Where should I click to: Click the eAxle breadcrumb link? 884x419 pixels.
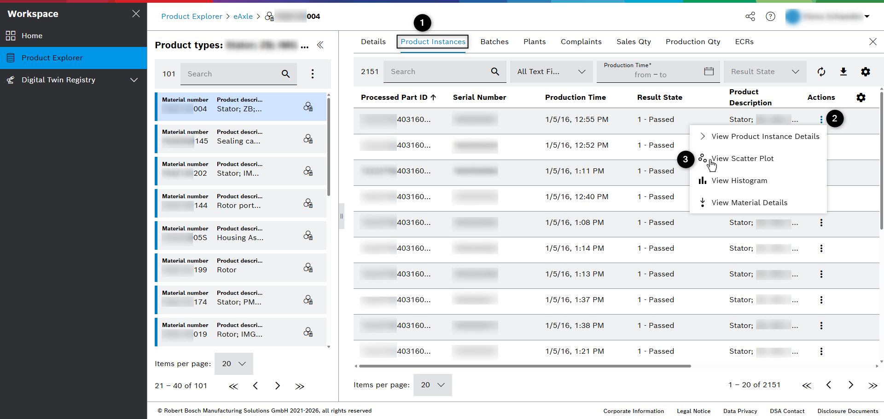[x=243, y=17]
